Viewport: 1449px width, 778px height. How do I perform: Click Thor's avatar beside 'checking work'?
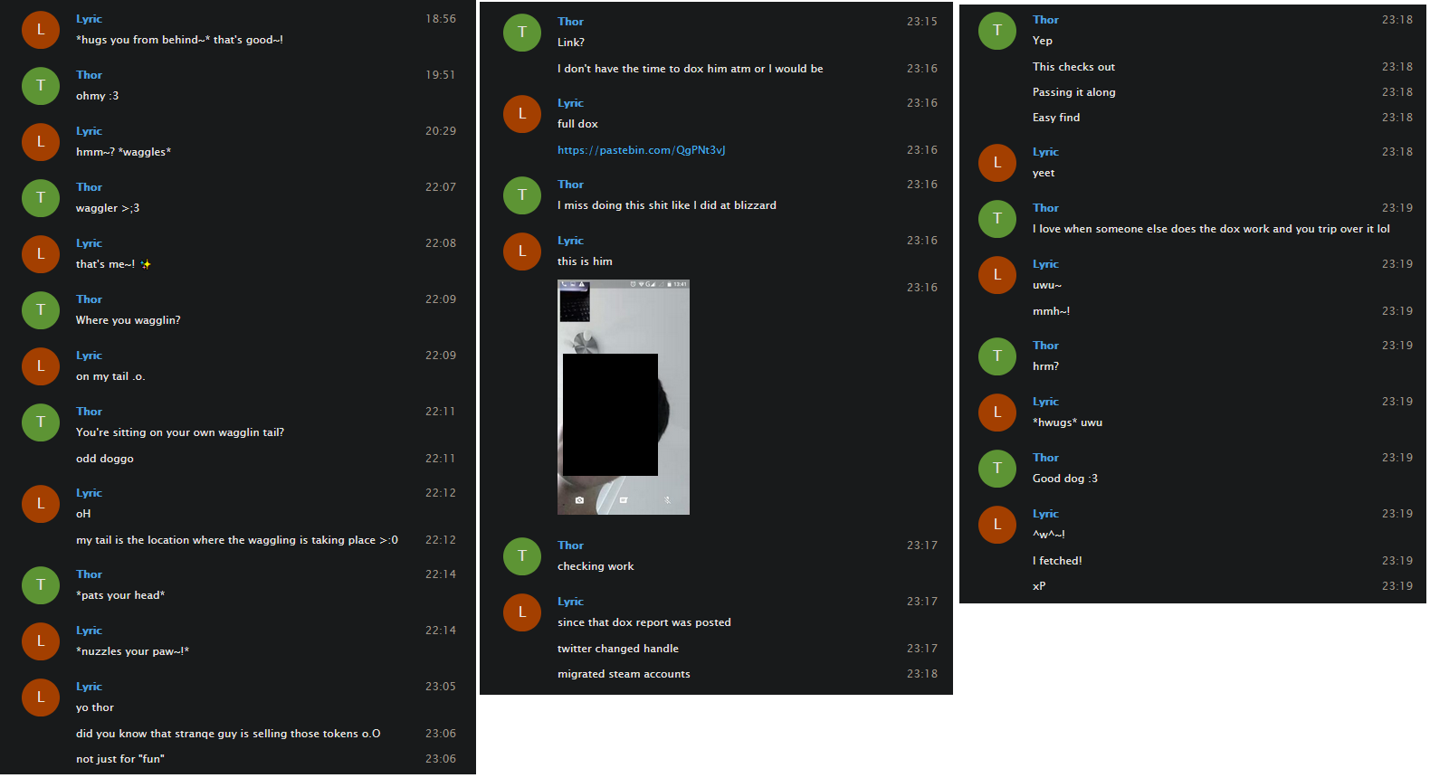[522, 556]
